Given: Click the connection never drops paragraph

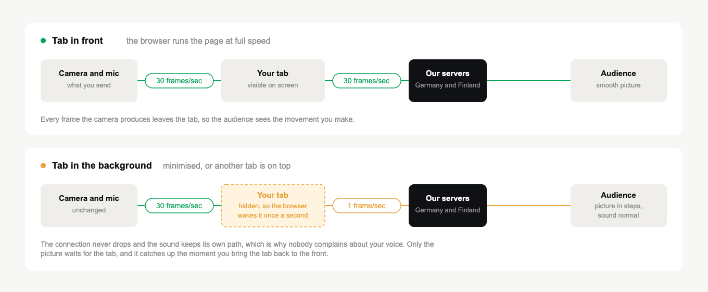Looking at the screenshot, I should 237,249.
